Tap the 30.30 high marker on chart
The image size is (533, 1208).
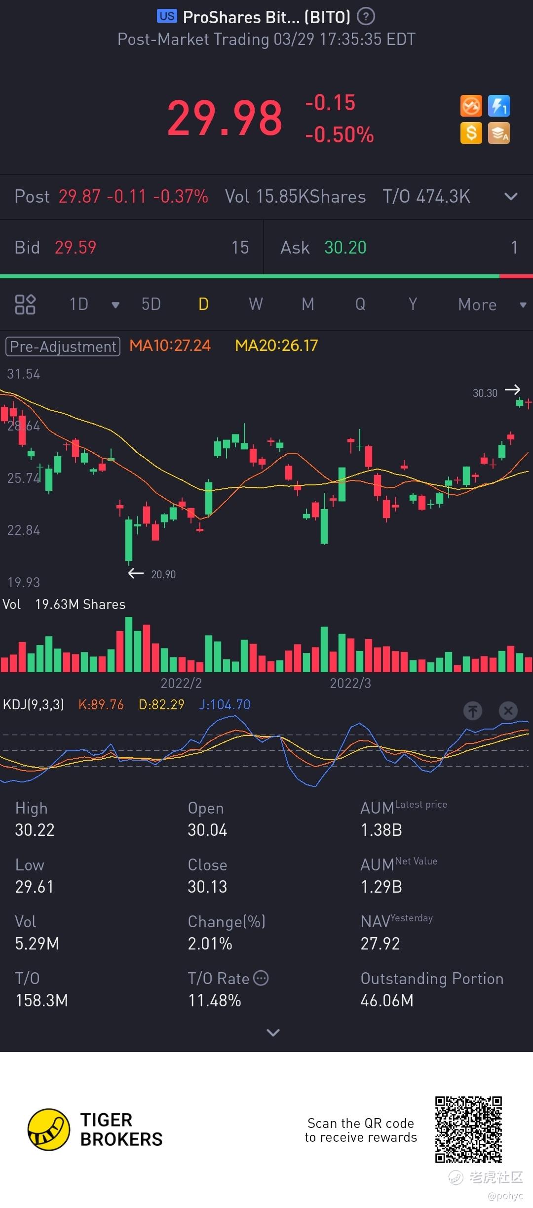click(496, 392)
